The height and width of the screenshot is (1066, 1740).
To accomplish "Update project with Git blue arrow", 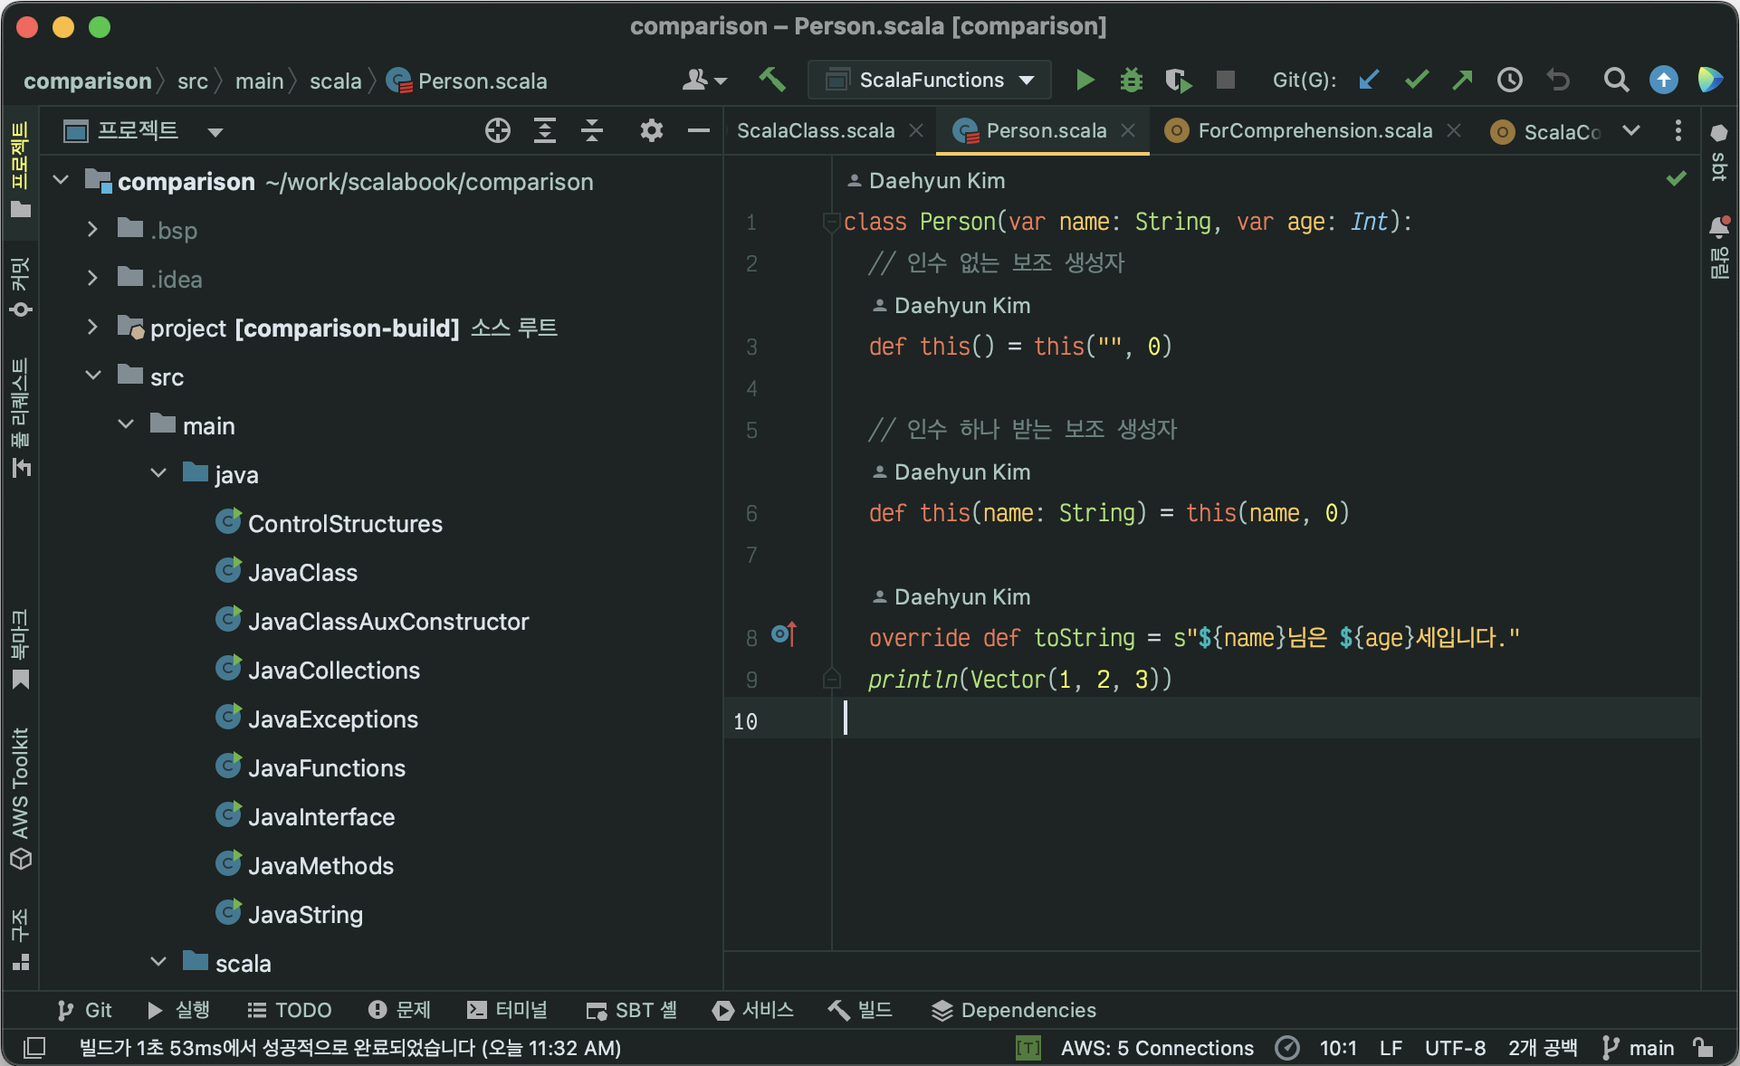I will coord(1369,81).
